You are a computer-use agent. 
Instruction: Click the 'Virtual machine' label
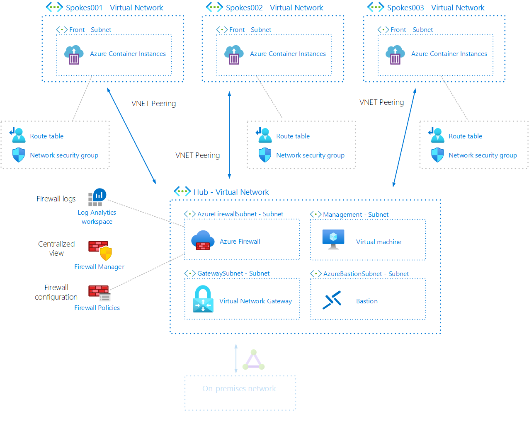pyautogui.click(x=379, y=242)
